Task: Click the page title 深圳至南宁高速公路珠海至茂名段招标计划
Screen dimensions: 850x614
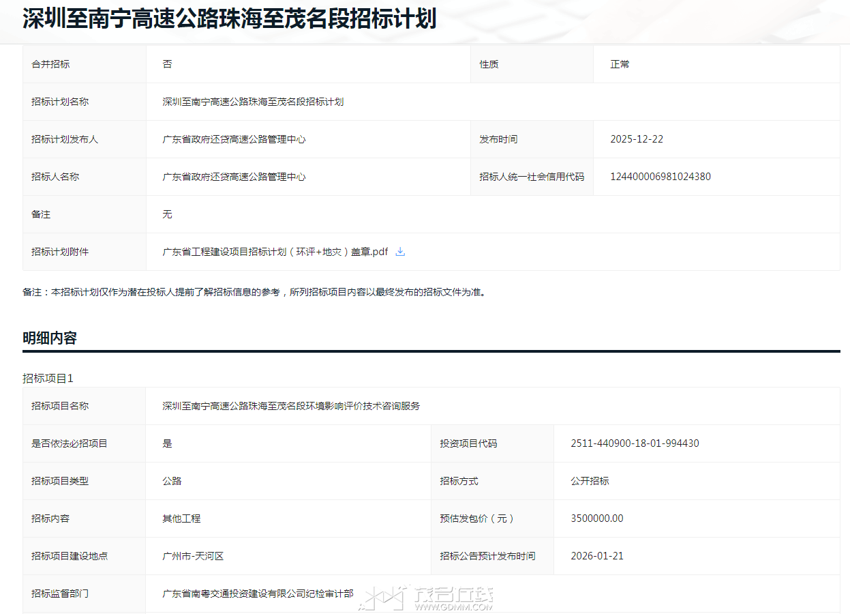Action: pos(229,19)
